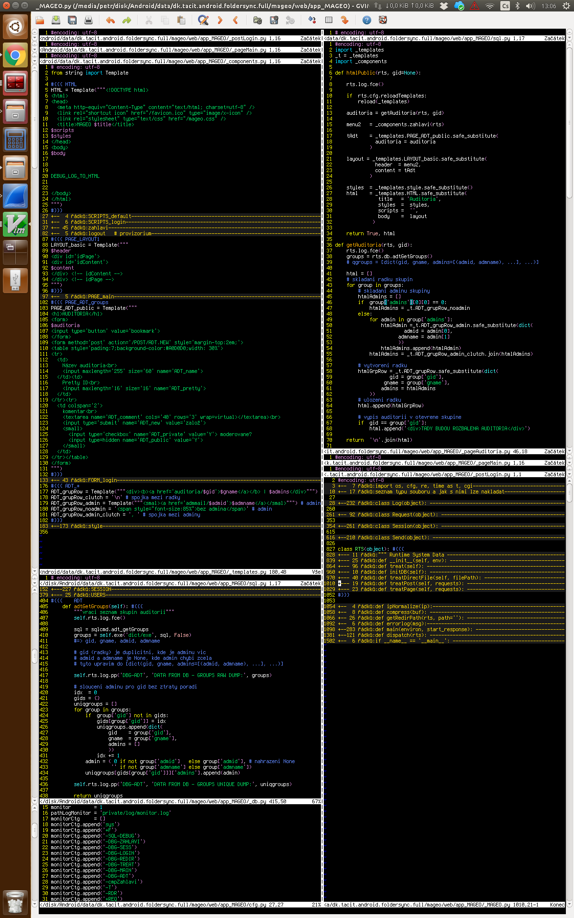The image size is (574, 918).
Task: Open the Calculator from the dock
Action: (x=15, y=140)
